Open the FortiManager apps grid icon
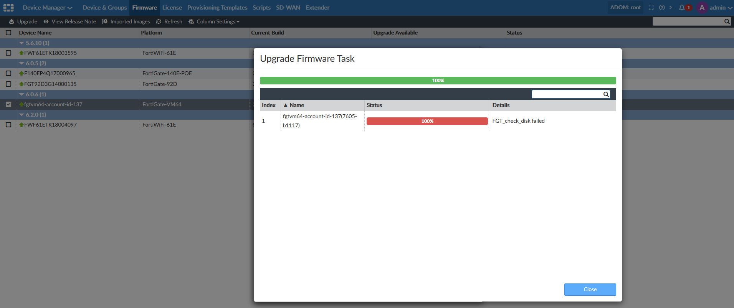The image size is (734, 308). tap(8, 8)
